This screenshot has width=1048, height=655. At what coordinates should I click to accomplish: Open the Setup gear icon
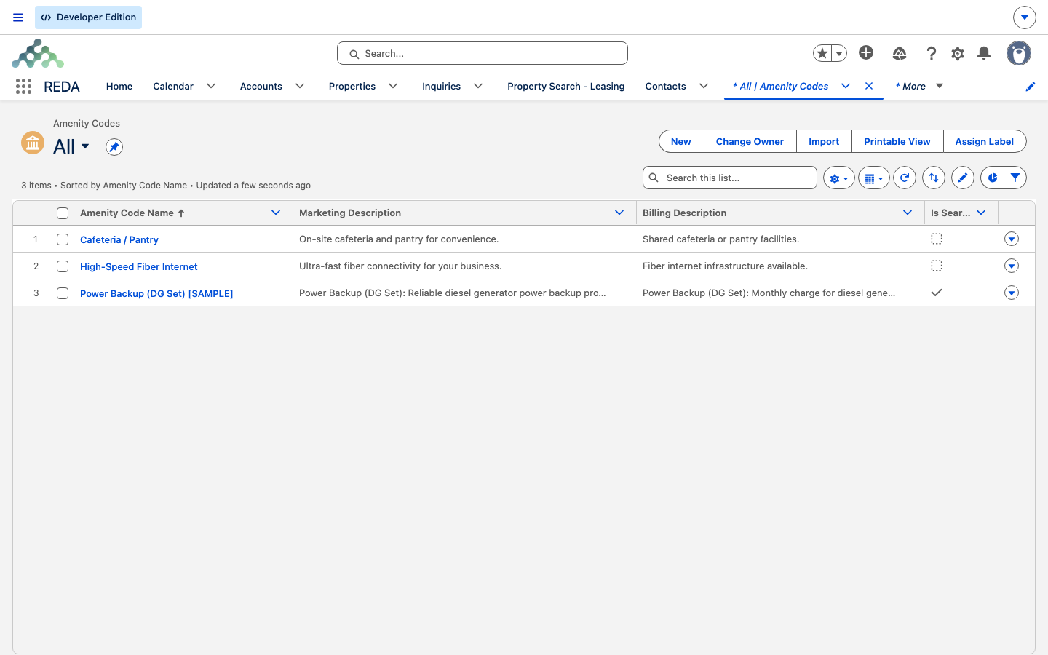[x=958, y=53]
